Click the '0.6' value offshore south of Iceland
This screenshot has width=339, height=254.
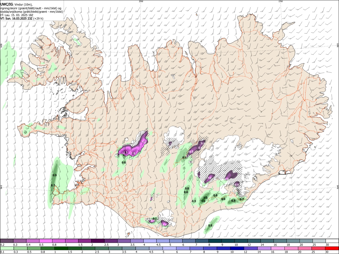pyautogui.click(x=210, y=225)
